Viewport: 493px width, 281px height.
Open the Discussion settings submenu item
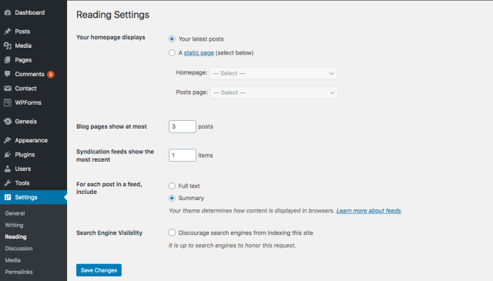(18, 249)
